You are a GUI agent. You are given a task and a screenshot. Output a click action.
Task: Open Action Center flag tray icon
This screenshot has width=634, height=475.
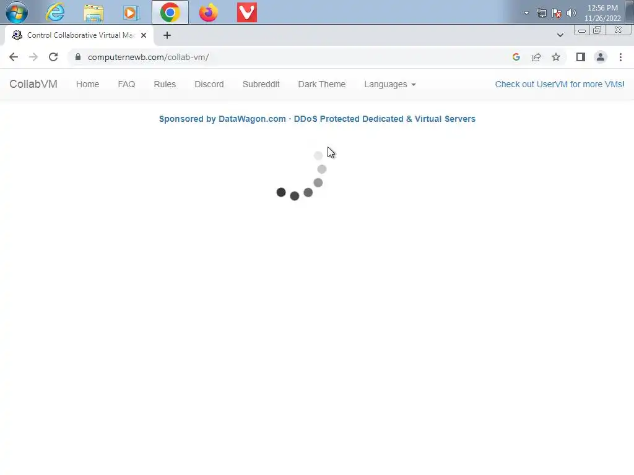click(x=557, y=14)
